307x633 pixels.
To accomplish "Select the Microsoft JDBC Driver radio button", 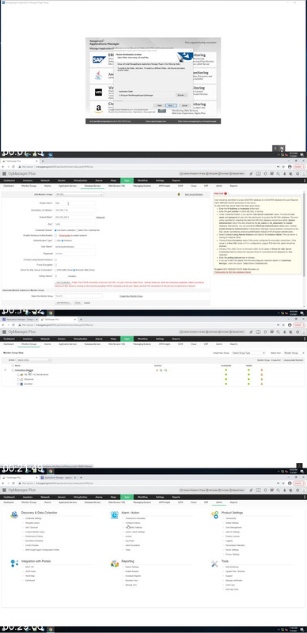I will click(x=74, y=269).
